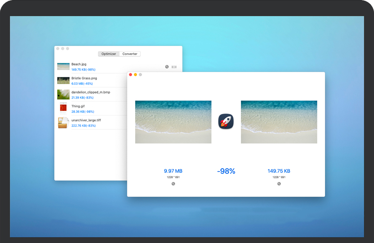
Task: Click the -98% savings label
Action: click(226, 171)
